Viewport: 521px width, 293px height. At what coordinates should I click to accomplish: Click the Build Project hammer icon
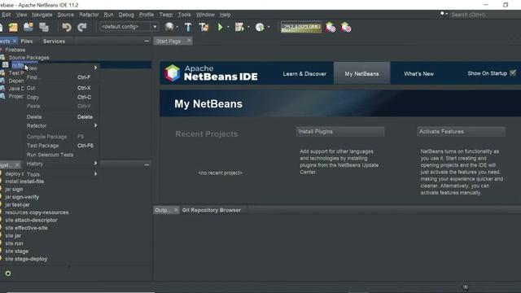188,27
